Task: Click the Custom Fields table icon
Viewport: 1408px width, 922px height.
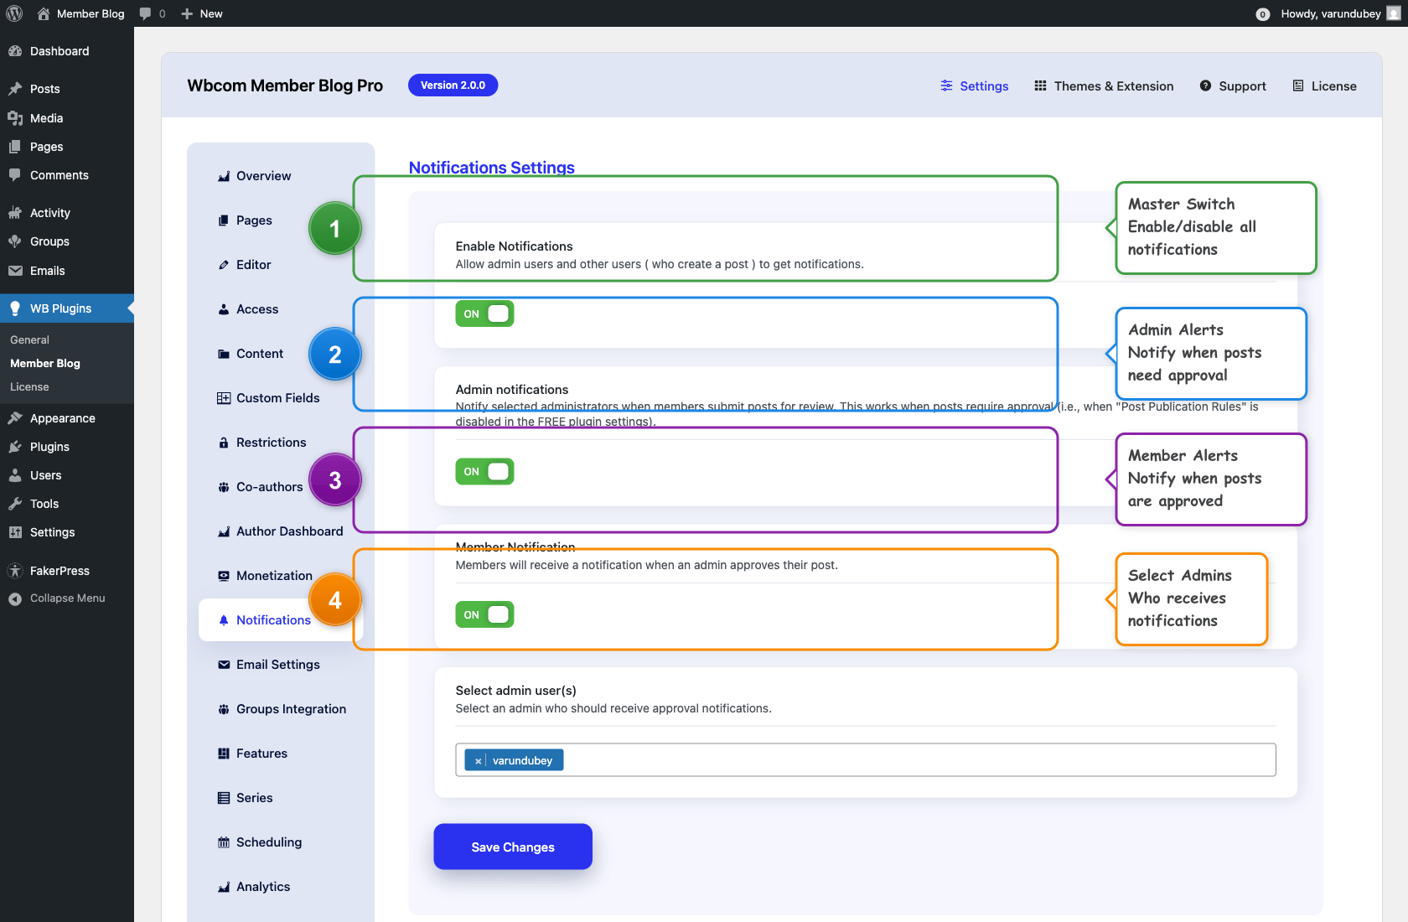Action: coord(224,398)
